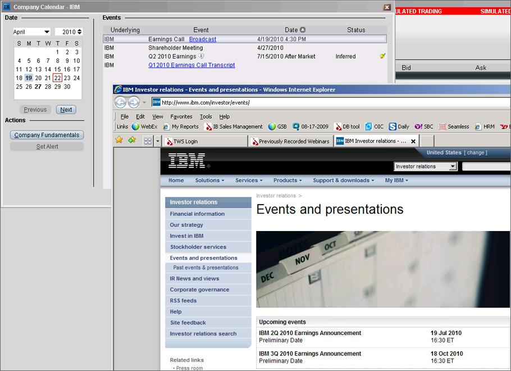Open the HRM favorite link
Image resolution: width=511 pixels, height=371 pixels.
click(485, 126)
